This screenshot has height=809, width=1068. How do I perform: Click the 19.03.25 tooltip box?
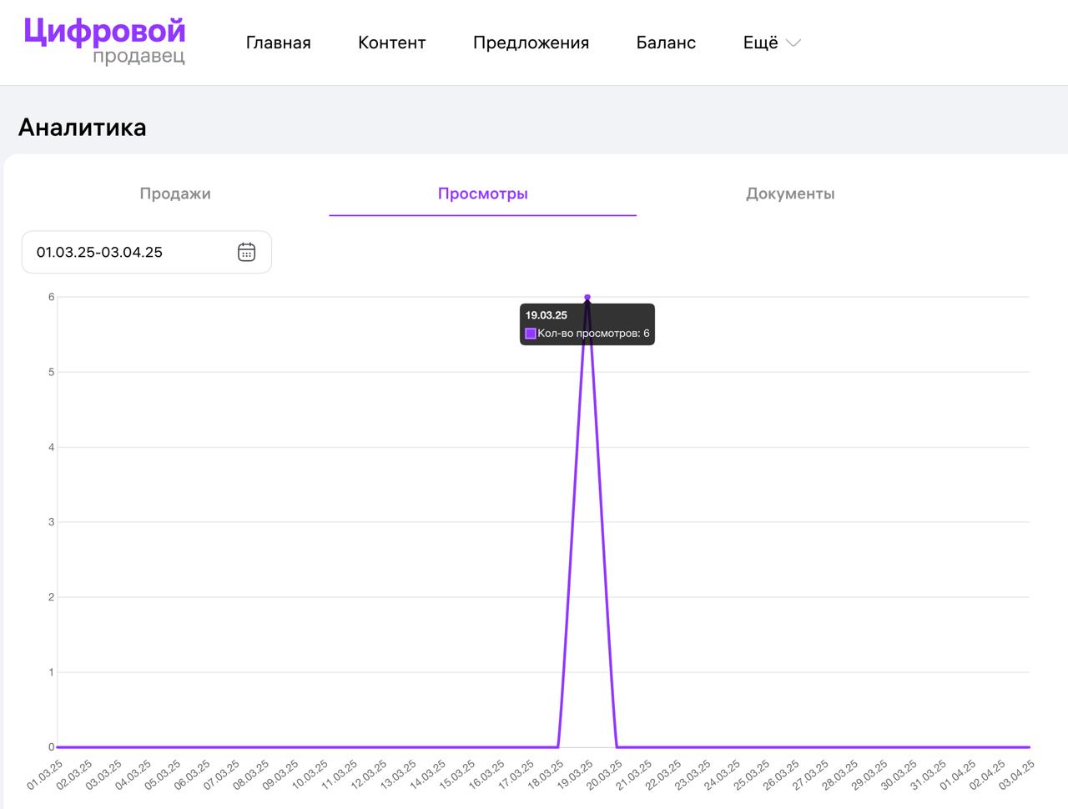click(587, 324)
